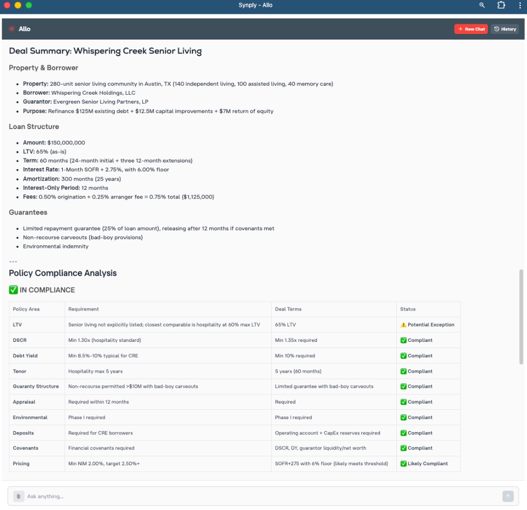Click the plus icon on the New Chat button

[x=461, y=29]
